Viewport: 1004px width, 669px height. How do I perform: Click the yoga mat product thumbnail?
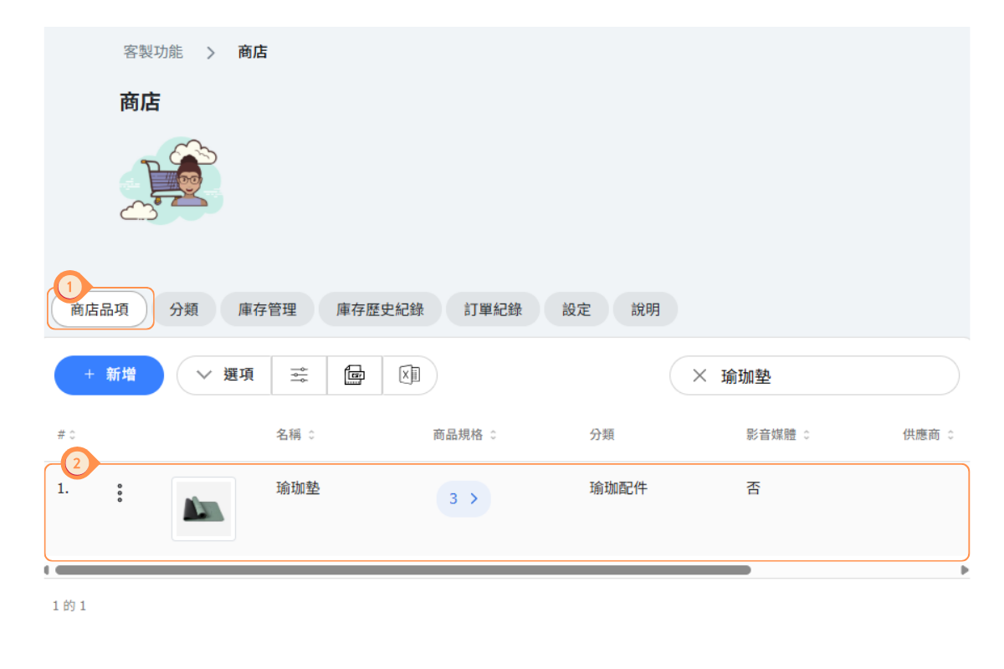click(x=203, y=508)
